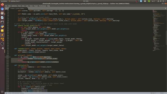Close the Cartpole_e_greedy_D3QN.py tab
This screenshot has width=167, height=94.
(x=26, y=9)
